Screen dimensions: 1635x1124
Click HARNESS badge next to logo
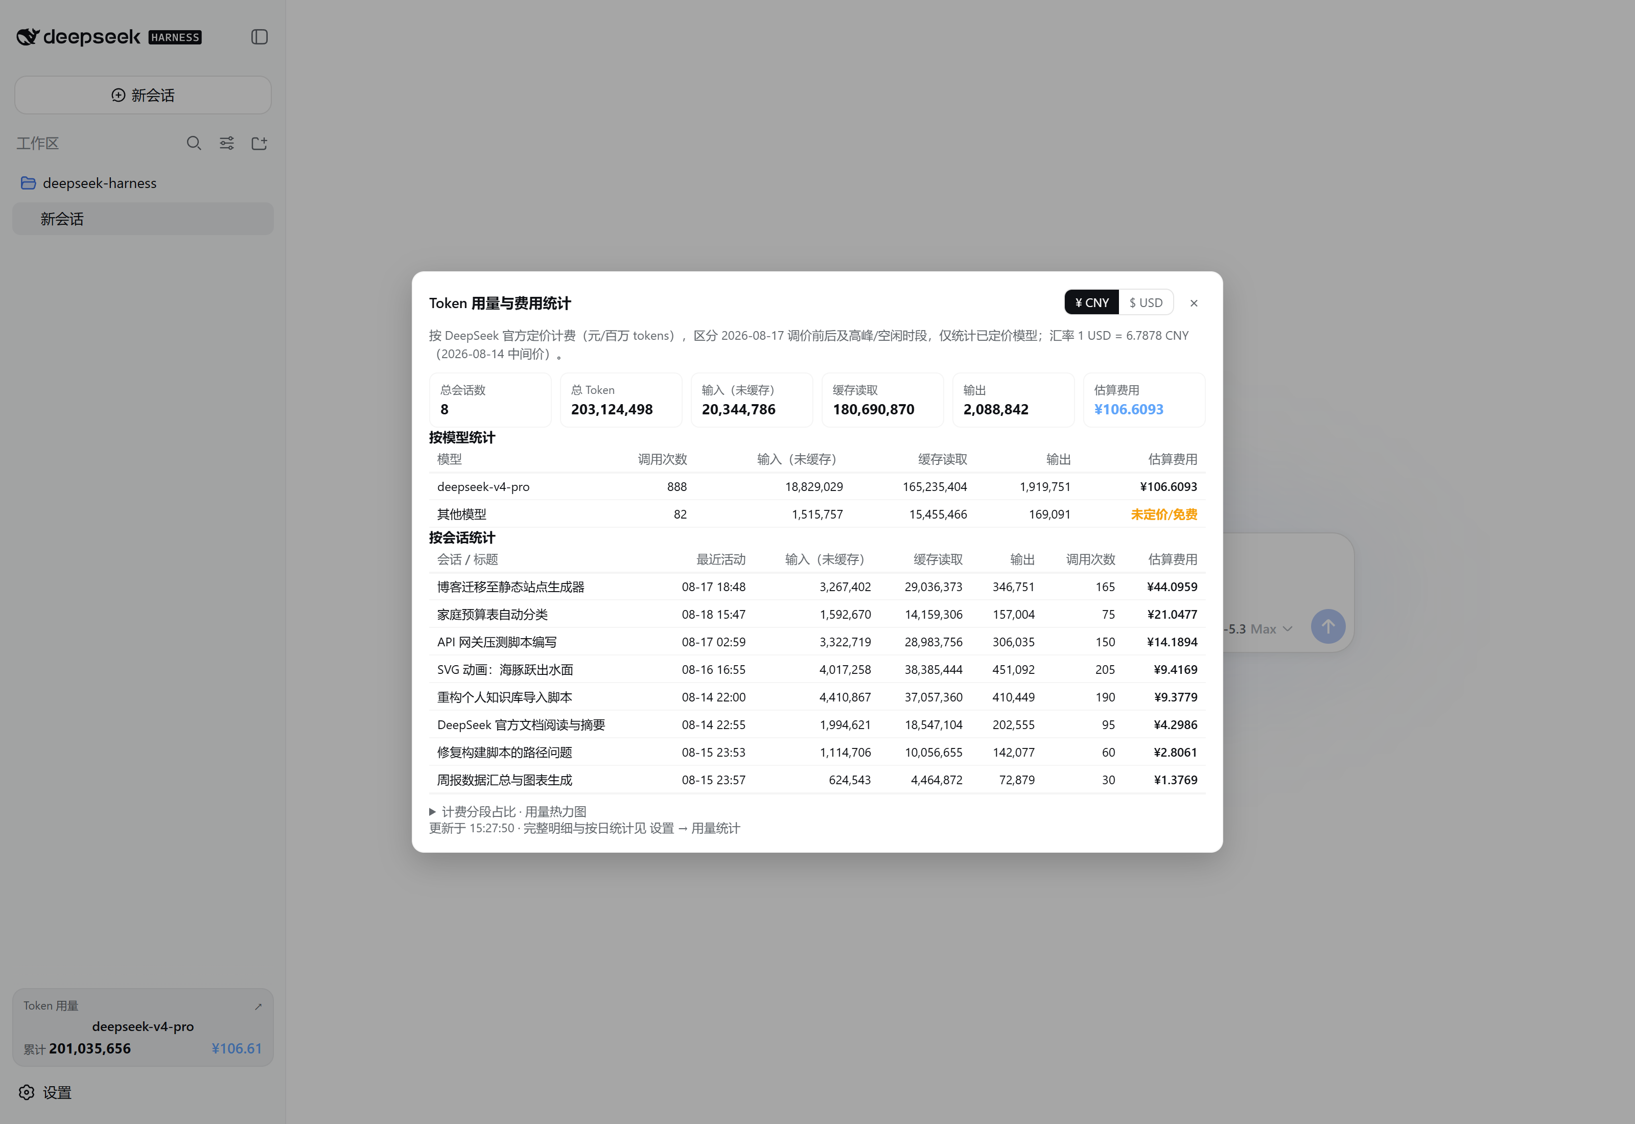175,37
